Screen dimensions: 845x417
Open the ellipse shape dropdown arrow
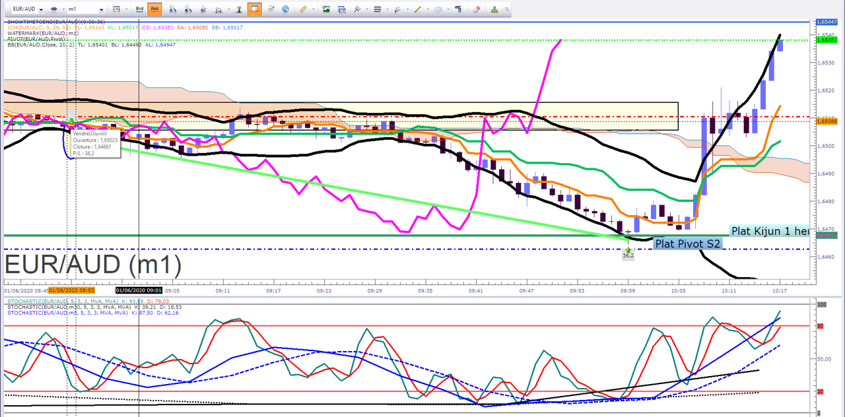[x=448, y=9]
